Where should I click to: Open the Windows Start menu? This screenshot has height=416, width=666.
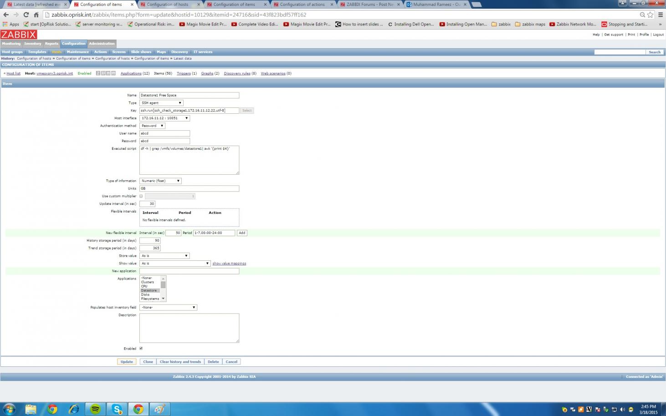click(x=9, y=409)
